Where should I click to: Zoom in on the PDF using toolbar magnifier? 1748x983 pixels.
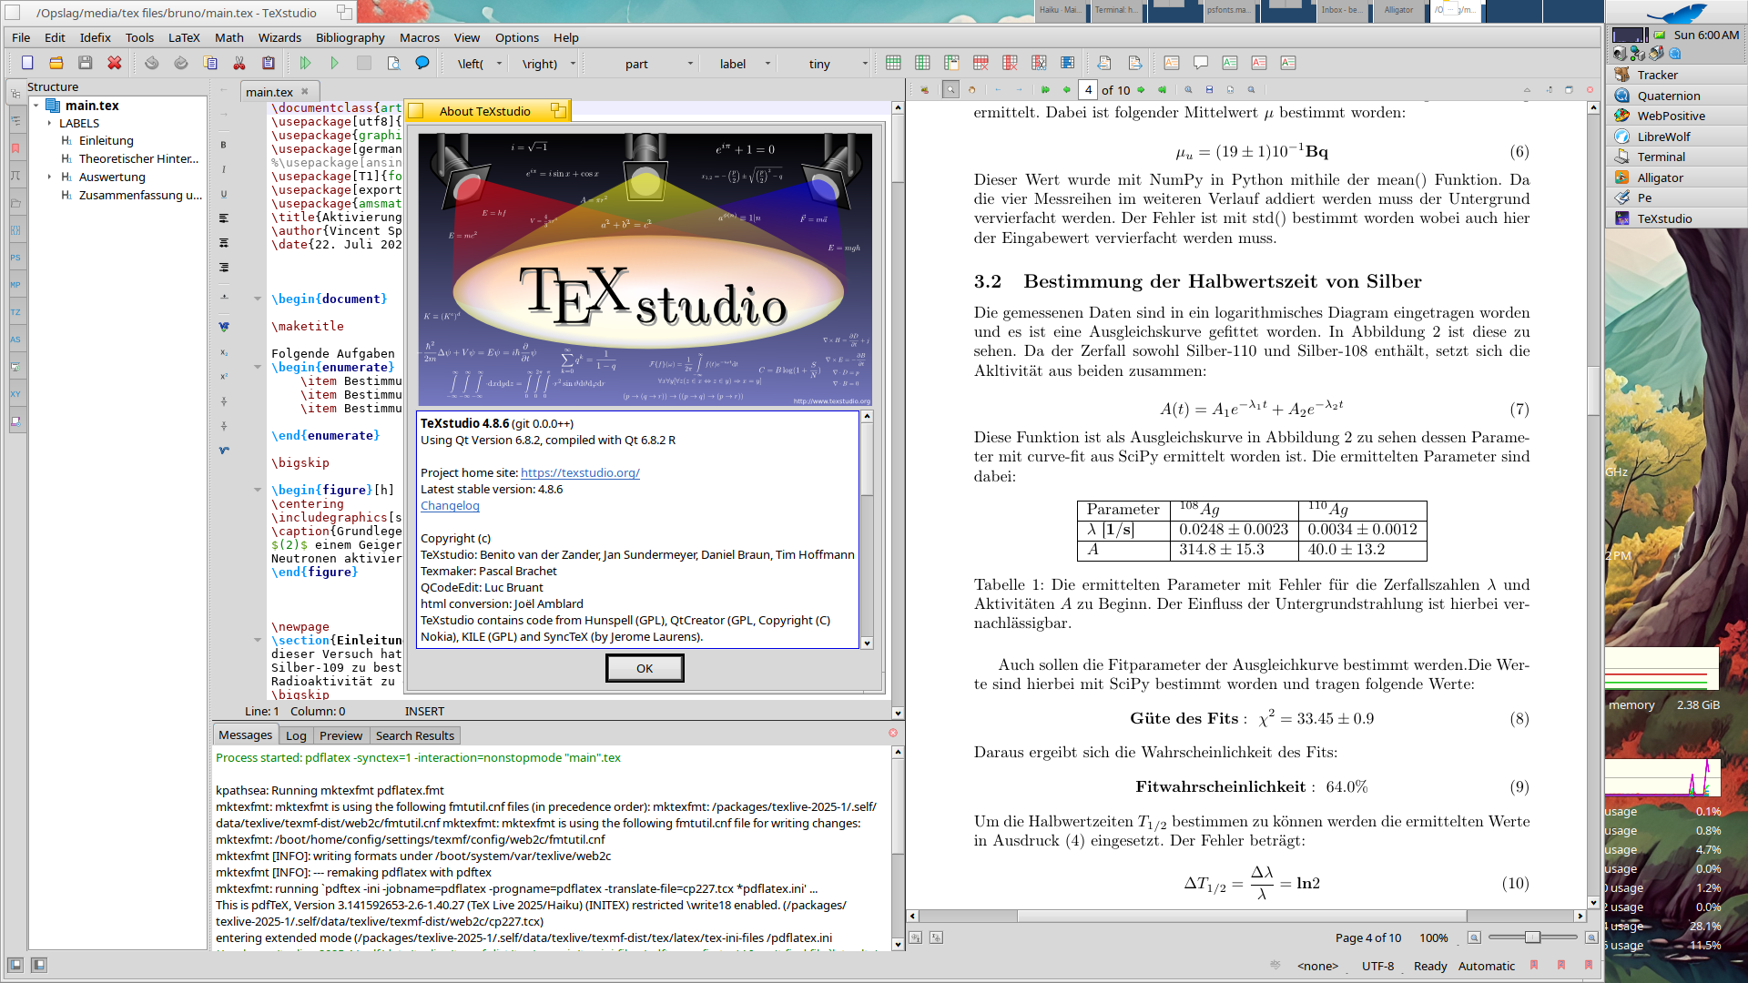[x=1188, y=89]
